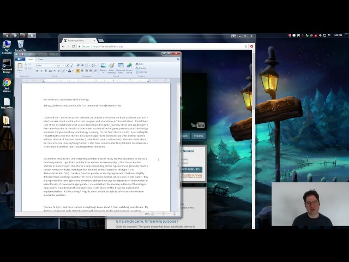Apply the font color A button

[69, 71]
